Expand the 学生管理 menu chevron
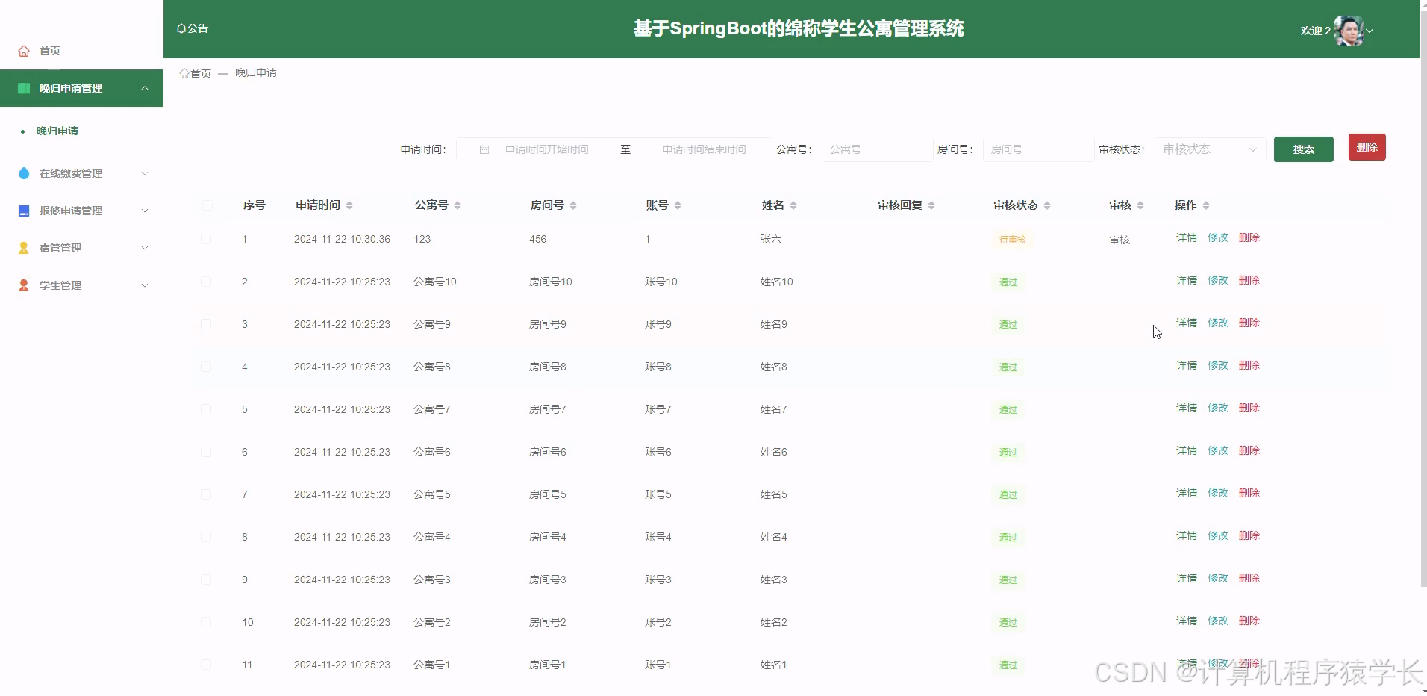 pos(145,285)
